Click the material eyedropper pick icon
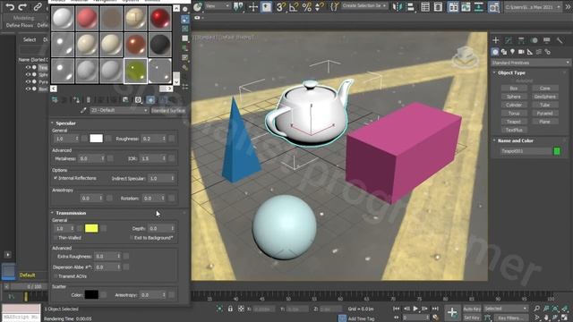The image size is (573, 322). point(83,110)
